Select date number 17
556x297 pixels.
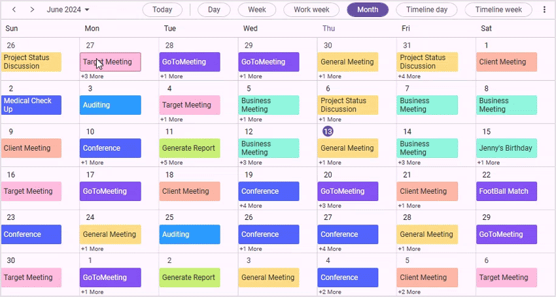click(x=90, y=174)
